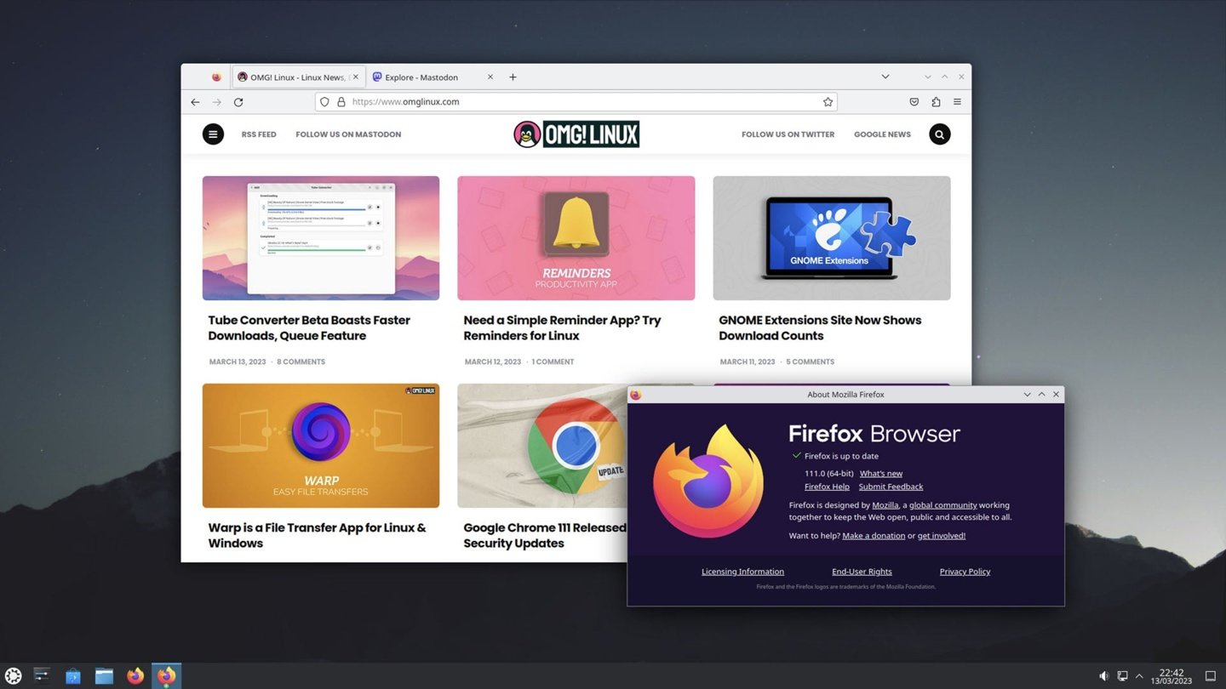Viewport: 1226px width, 689px height.
Task: Click the MARCH 11, 2023 date text
Action: coord(748,362)
